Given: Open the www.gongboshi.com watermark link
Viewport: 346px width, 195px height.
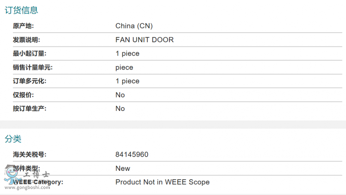Looking at the screenshot, I should point(27,188).
